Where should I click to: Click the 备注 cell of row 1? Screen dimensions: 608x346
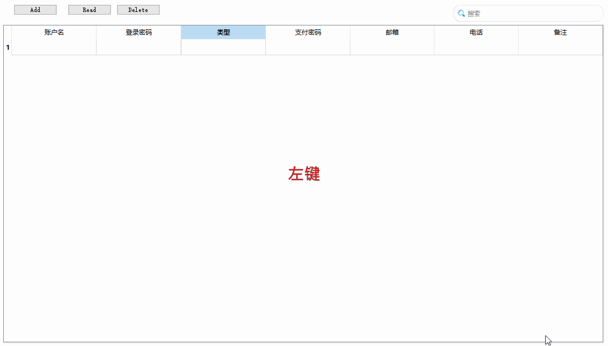[560, 47]
